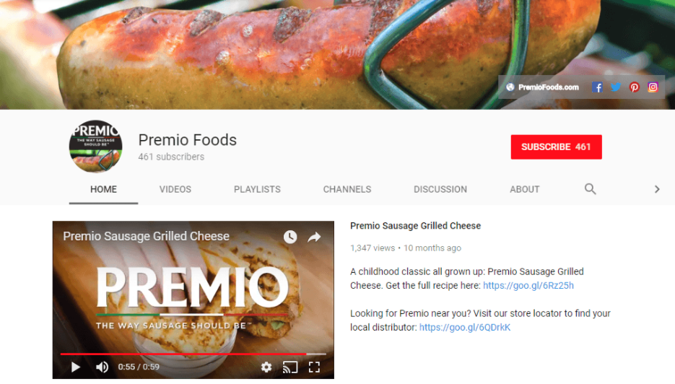675x384 pixels.
Task: Open the goo.gl/6Rz25h recipe link
Action: (528, 285)
